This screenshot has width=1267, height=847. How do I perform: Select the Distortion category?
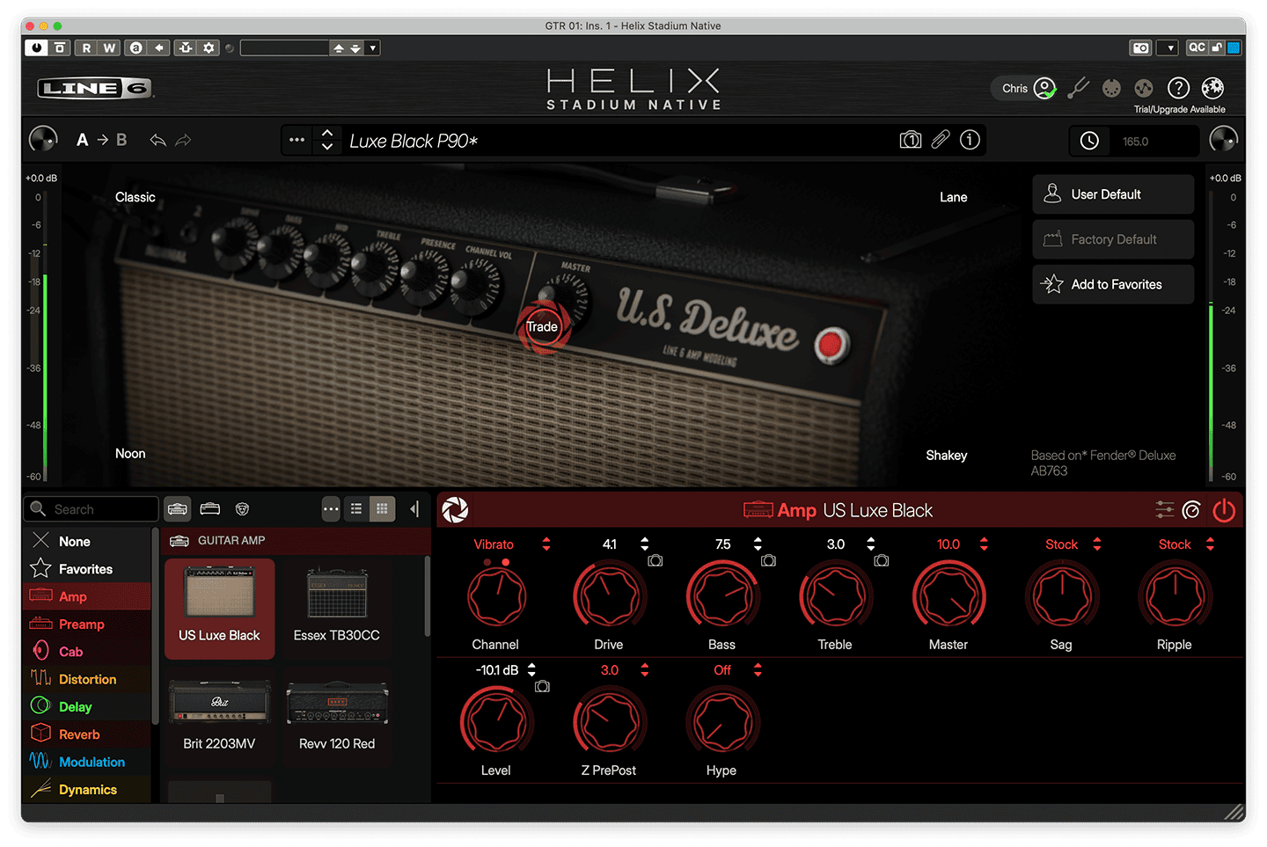click(86, 679)
